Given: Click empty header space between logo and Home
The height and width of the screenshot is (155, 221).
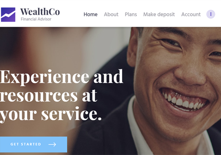Looking at the screenshot, I should (71, 14).
